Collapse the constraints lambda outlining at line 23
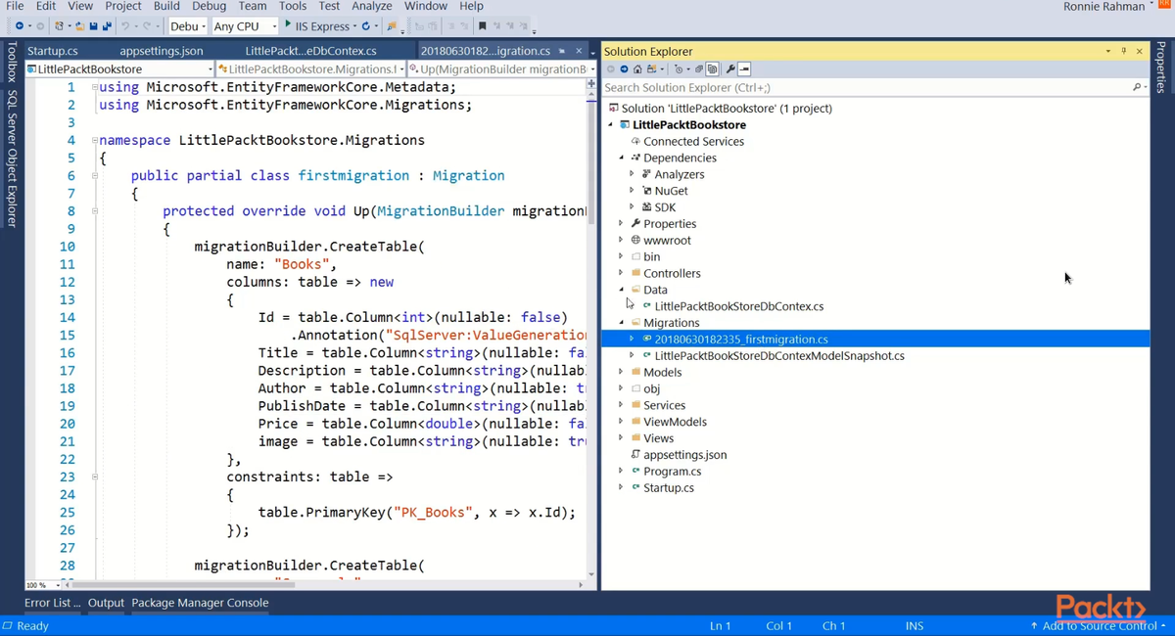The height and width of the screenshot is (636, 1175). tap(94, 477)
